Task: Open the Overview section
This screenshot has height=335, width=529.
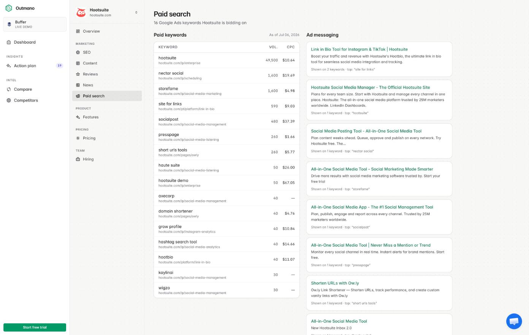Action: pyautogui.click(x=107, y=31)
